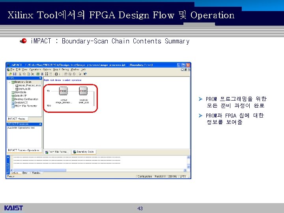Click the log scroll-right arrow
The image size is (284, 213).
pyautogui.click(x=185, y=170)
